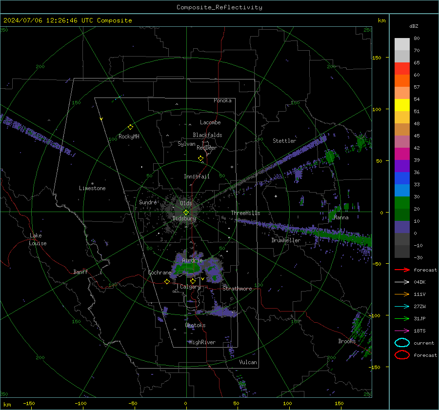439x410 pixels.
Task: Click the Airdrie city label
Action: coord(192,260)
